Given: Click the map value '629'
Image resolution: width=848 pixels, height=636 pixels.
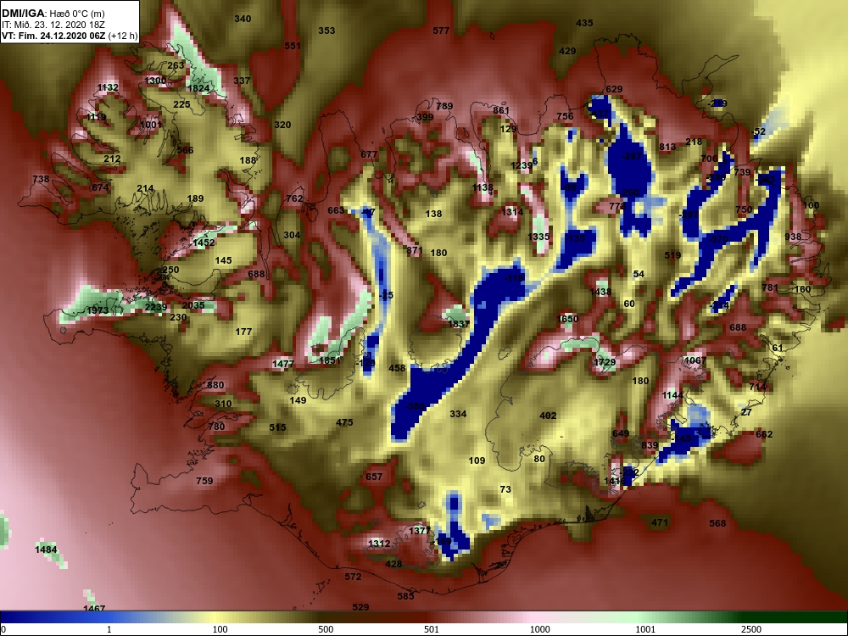Looking at the screenshot, I should (614, 89).
